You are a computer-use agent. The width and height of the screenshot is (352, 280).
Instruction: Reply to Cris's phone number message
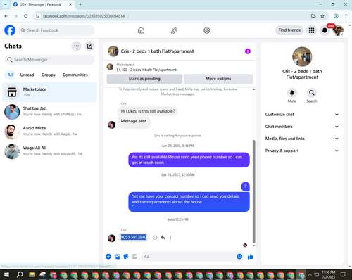163,238
